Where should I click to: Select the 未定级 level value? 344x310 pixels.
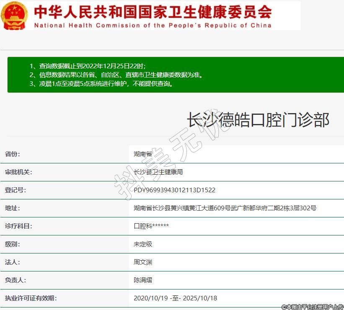(x=143, y=244)
